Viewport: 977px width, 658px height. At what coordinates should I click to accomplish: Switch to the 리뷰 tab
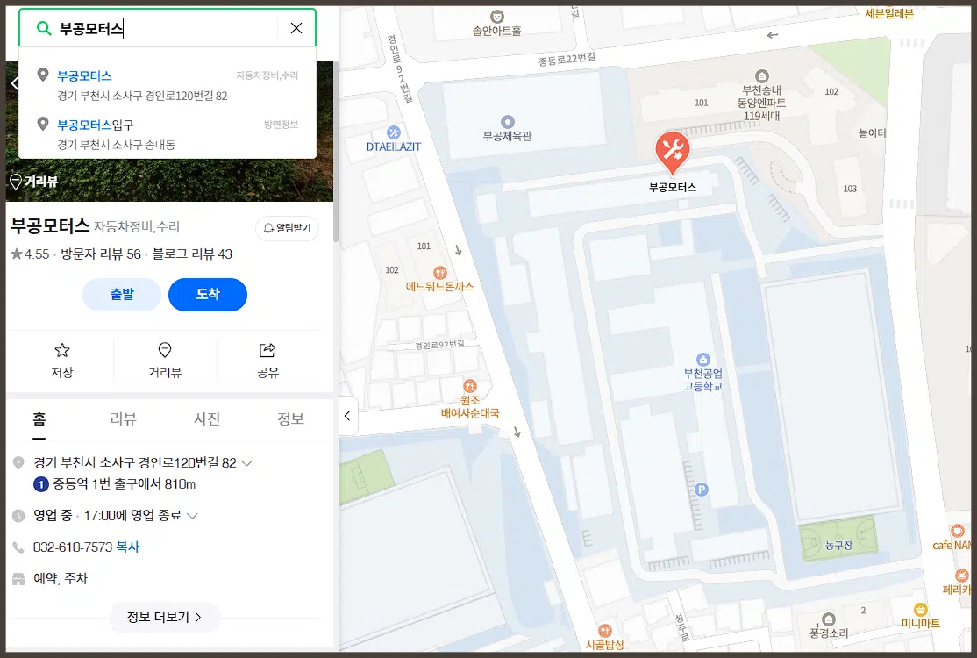point(123,419)
